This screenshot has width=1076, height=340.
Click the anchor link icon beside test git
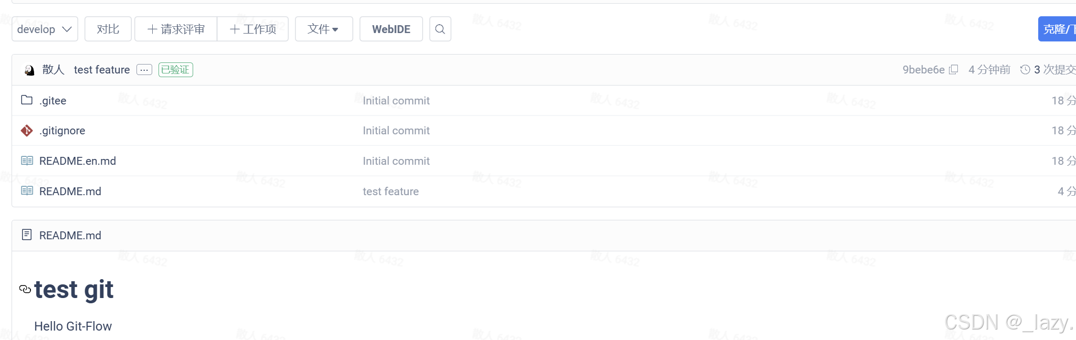(x=25, y=289)
